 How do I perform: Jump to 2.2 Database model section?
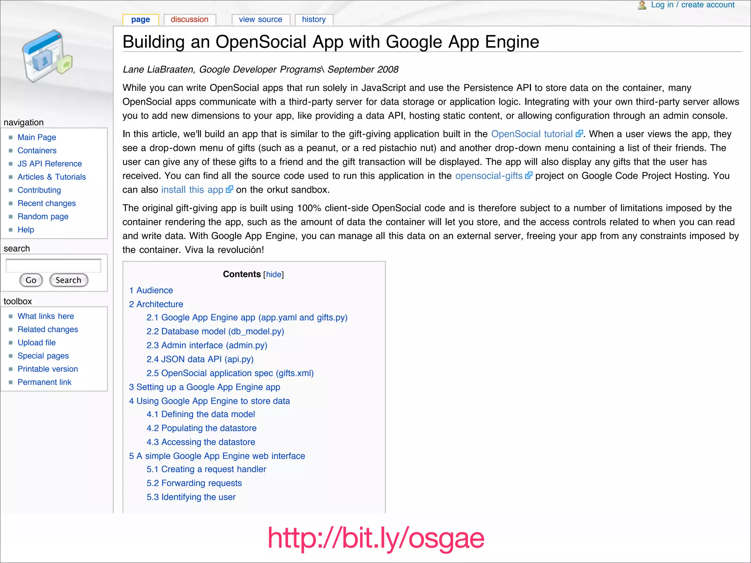[x=215, y=331]
